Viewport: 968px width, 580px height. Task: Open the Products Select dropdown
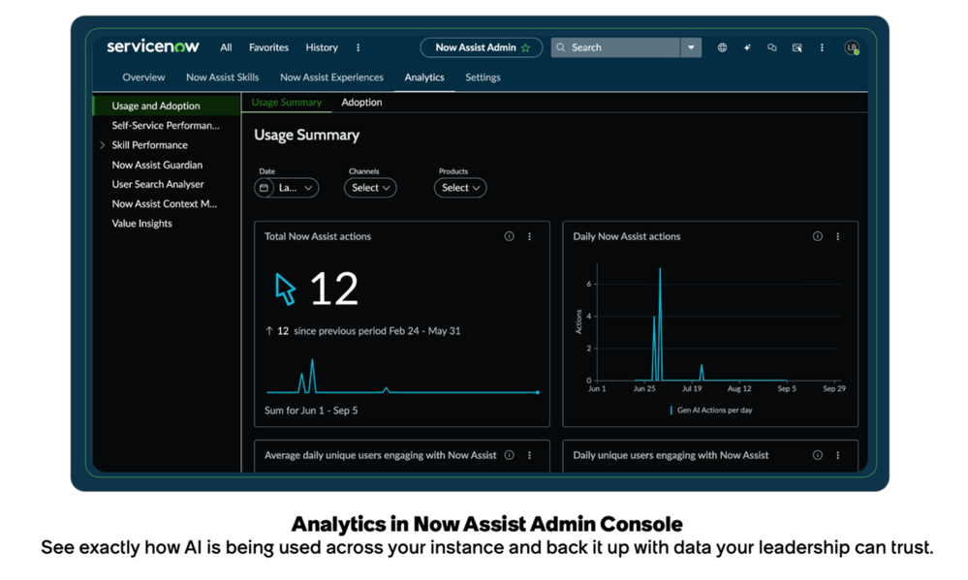click(459, 188)
